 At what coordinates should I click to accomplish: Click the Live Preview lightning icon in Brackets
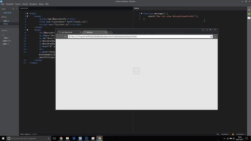tap(249, 10)
